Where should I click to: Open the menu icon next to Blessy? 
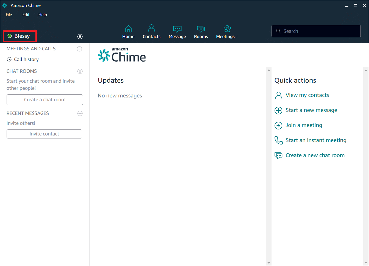pos(80,37)
